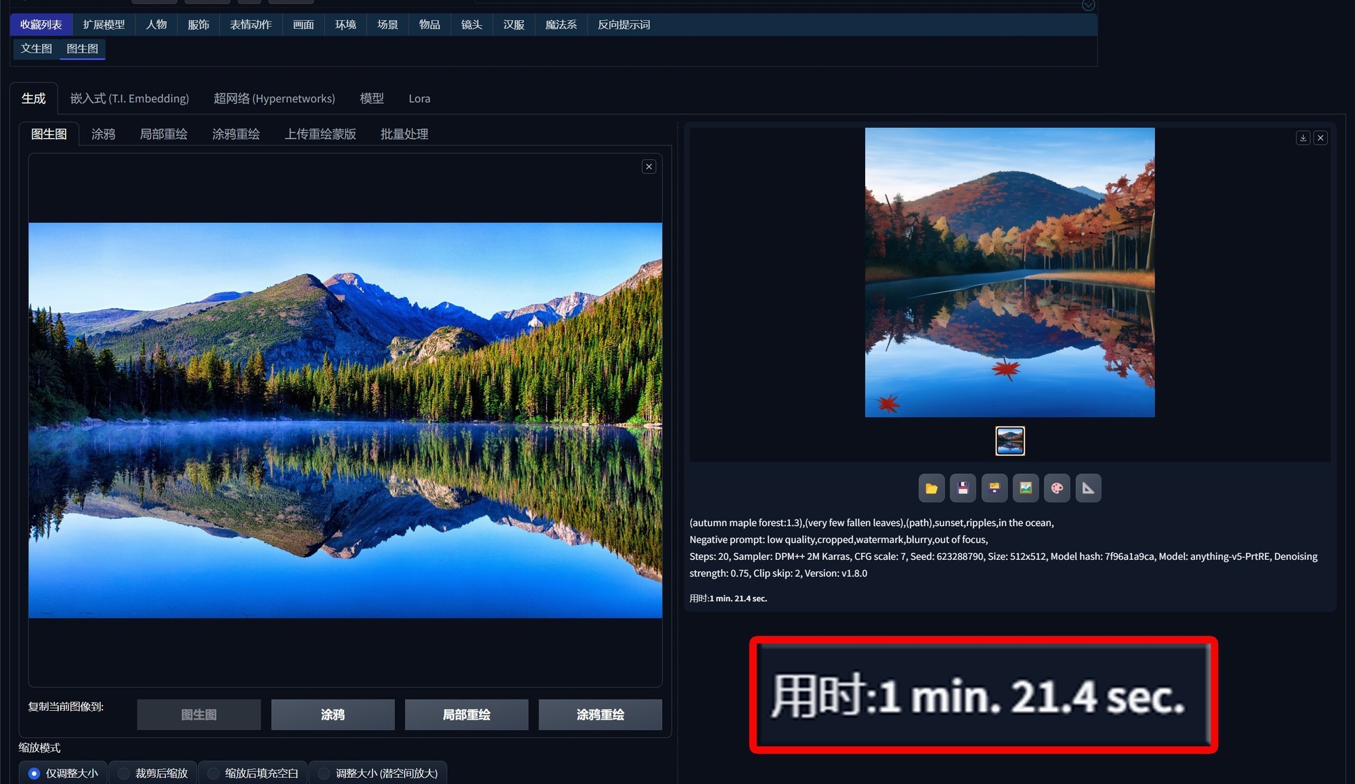Open the 汉服 prompt category
1355x784 pixels.
[514, 24]
